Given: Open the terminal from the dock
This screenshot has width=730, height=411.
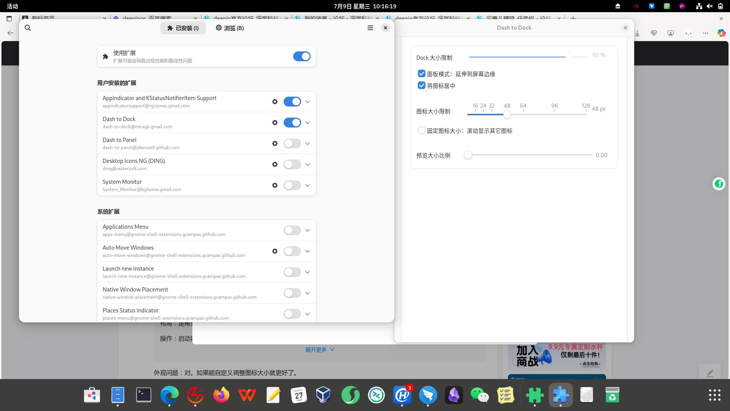Looking at the screenshot, I should [x=144, y=395].
